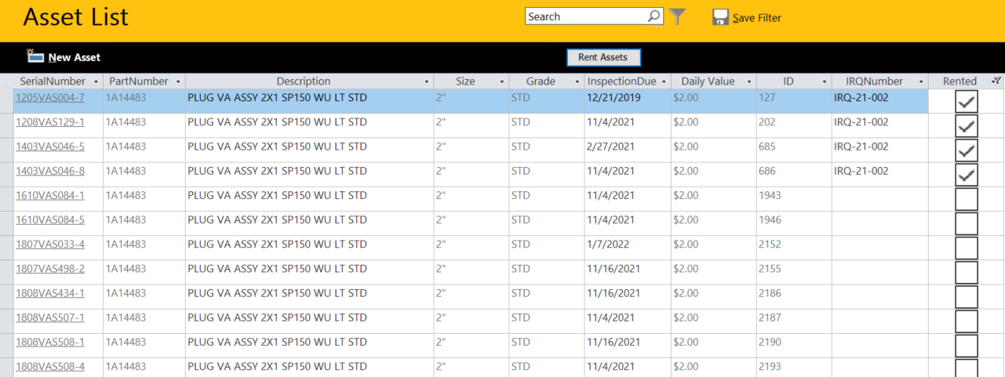The width and height of the screenshot is (1005, 377).
Task: Uncheck Rented for serial 1403VAS046-8
Action: click(967, 174)
